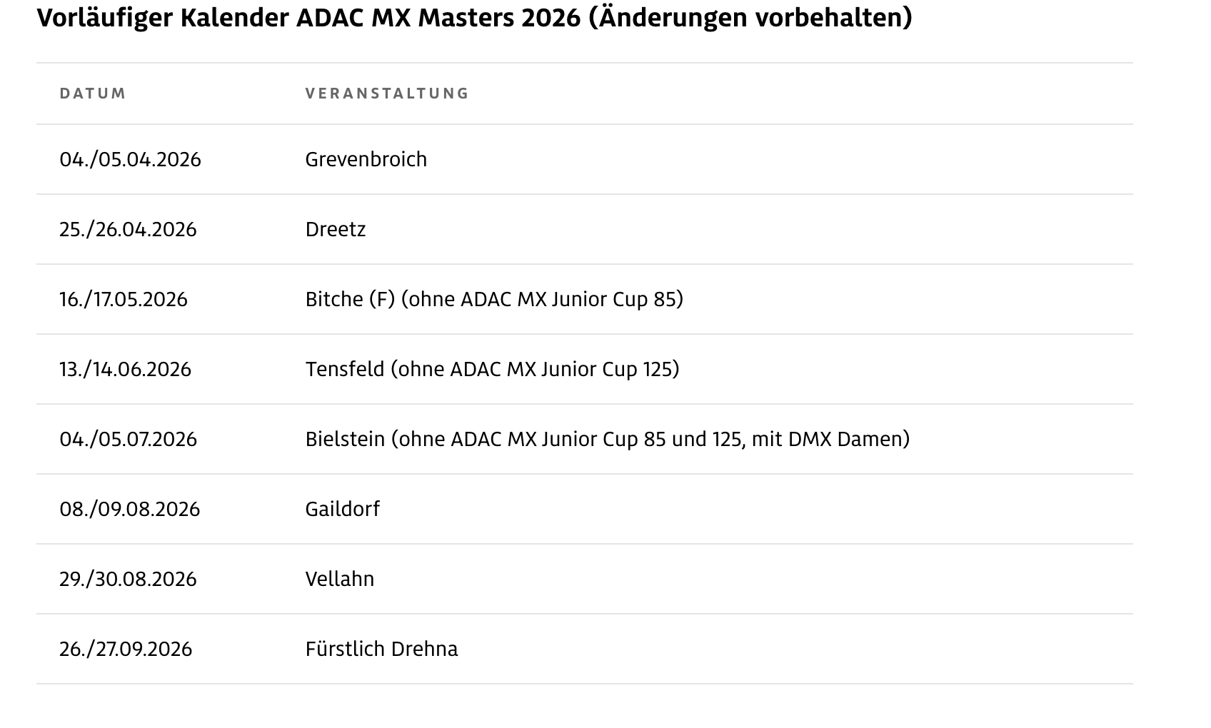Select the date 13./14.06.2026

pyautogui.click(x=125, y=369)
